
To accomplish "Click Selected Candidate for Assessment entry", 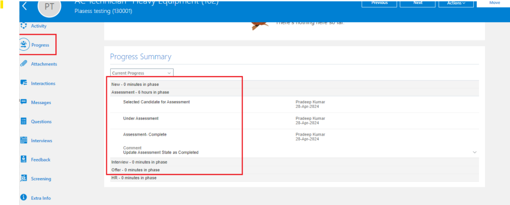I will click(x=157, y=102).
